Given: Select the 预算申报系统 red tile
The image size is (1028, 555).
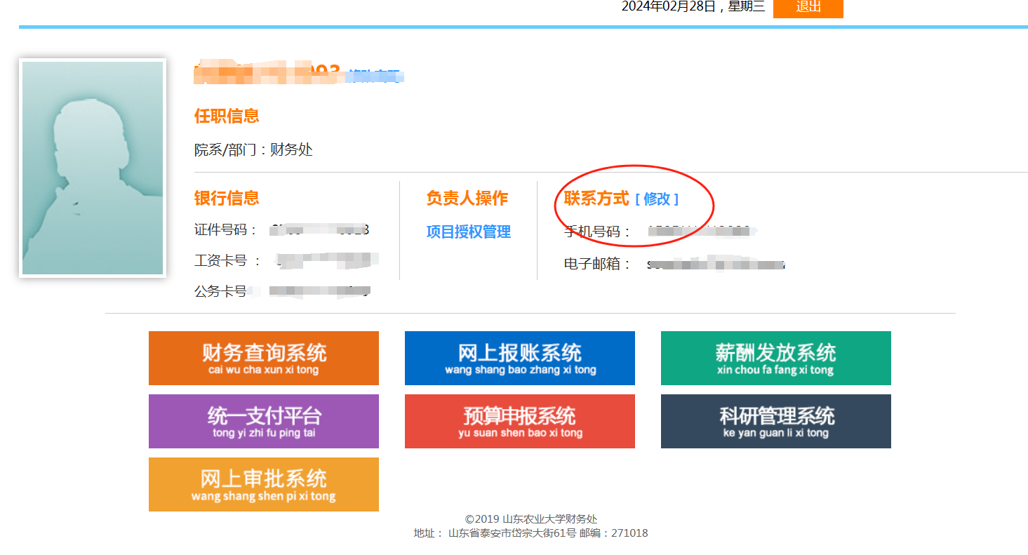Looking at the screenshot, I should pyautogui.click(x=519, y=421).
